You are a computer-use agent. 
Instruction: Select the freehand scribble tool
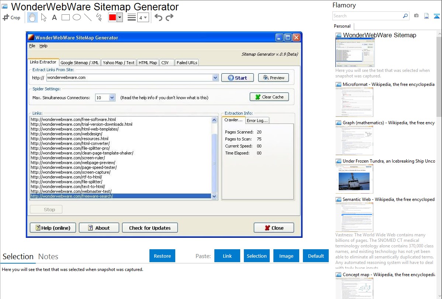coord(99,17)
